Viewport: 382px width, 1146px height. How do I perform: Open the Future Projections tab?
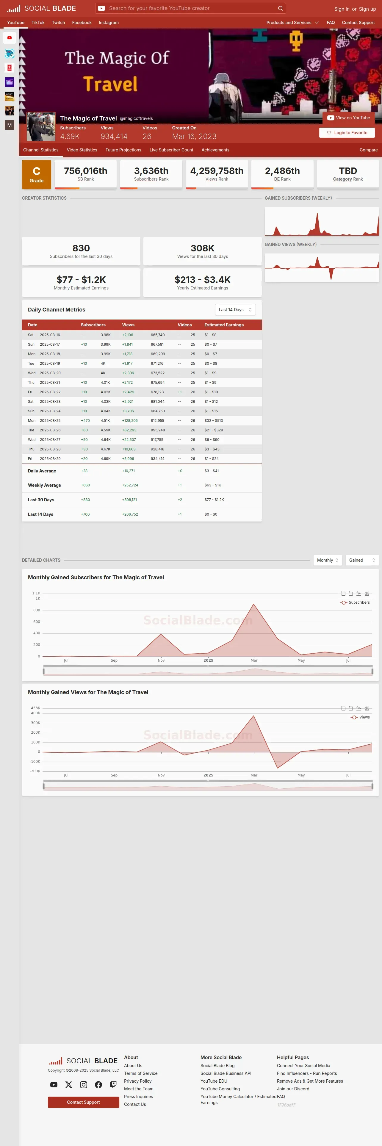pos(123,150)
